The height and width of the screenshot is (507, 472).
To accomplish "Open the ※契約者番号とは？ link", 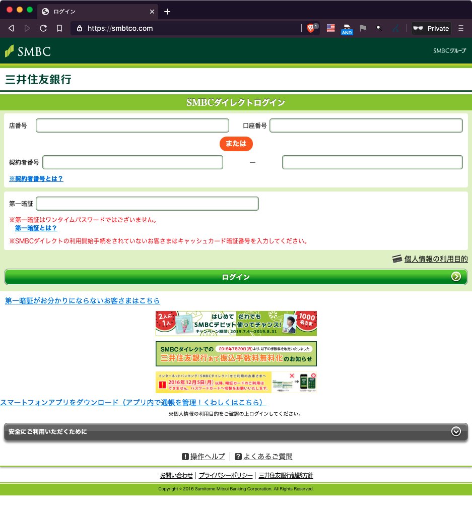I will (36, 179).
